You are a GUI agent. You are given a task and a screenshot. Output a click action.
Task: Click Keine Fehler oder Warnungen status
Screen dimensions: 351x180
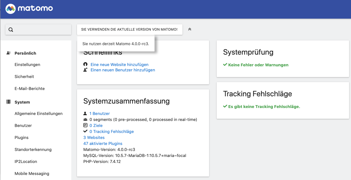point(258,65)
